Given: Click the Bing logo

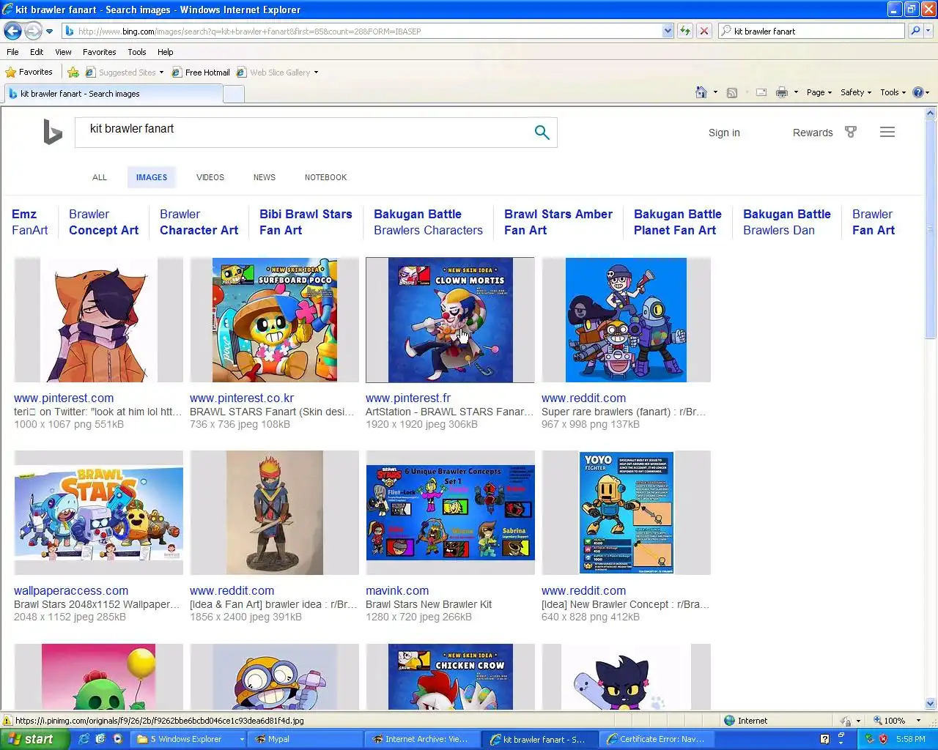Looking at the screenshot, I should click(52, 132).
